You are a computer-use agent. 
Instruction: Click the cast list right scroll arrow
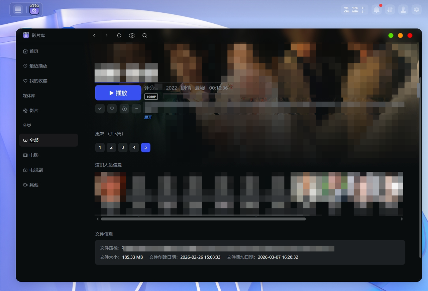[402, 219]
